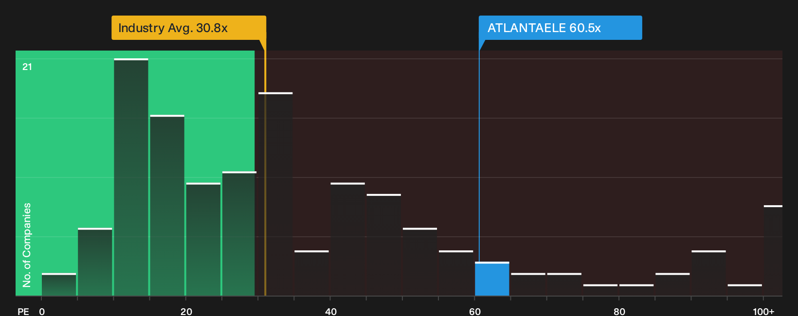Click the green bar starting at PE 20
This screenshot has width=798, height=316.
coord(203,239)
